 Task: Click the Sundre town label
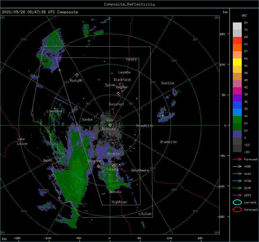pyautogui.click(x=87, y=119)
